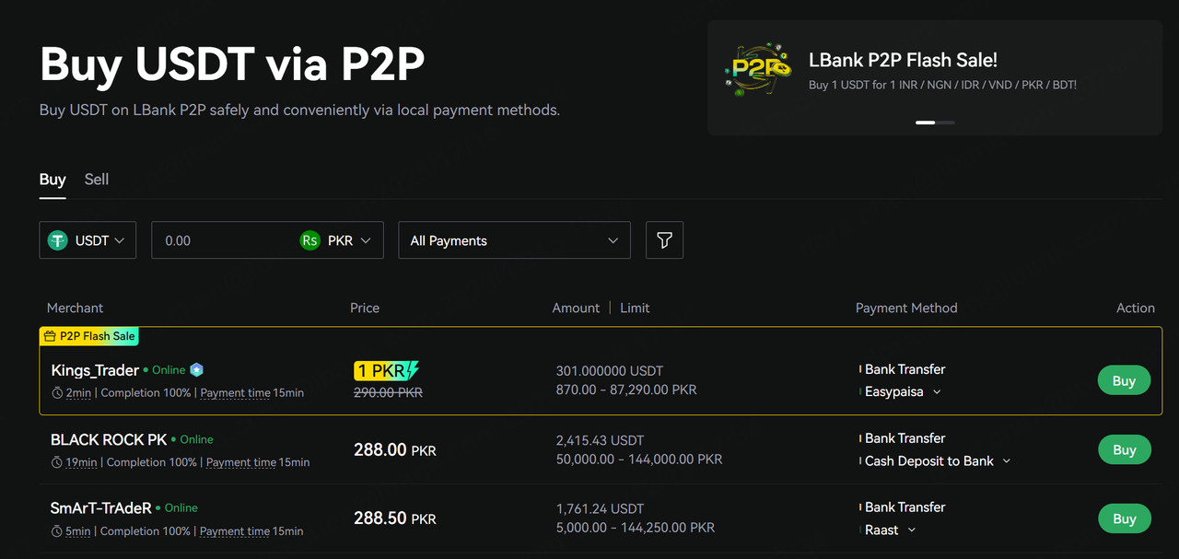The image size is (1179, 559).
Task: Click the P2P Flash Sale banner graphic
Action: [757, 70]
